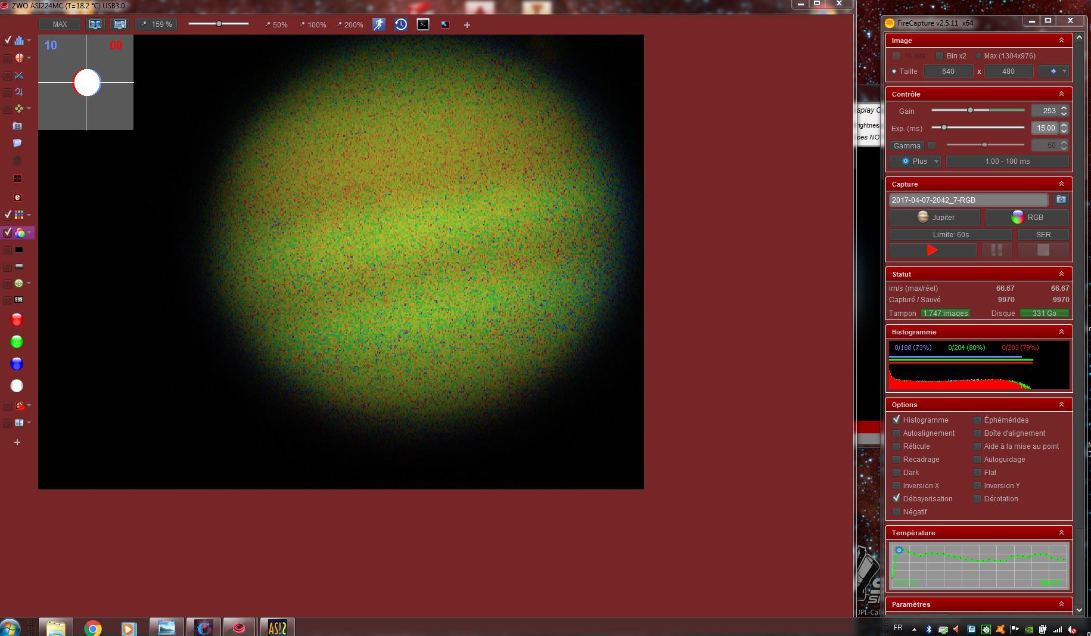The image size is (1091, 636).
Task: Click the second monitor icon next to MAX
Action: pos(120,24)
